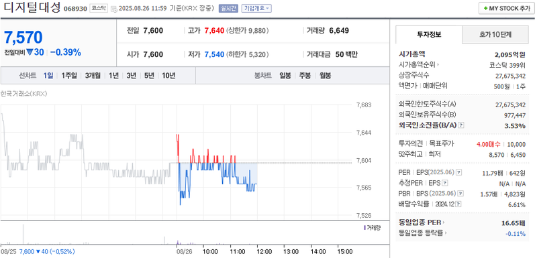Click the 동일업종 PER value 16.65배
Screen dimensions: 537x258
click(x=514, y=223)
